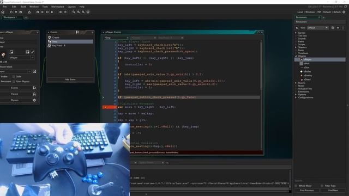This screenshot has height=196, width=349.
Task: Toggle the Whole Word search checkbox
Action: (296, 186)
